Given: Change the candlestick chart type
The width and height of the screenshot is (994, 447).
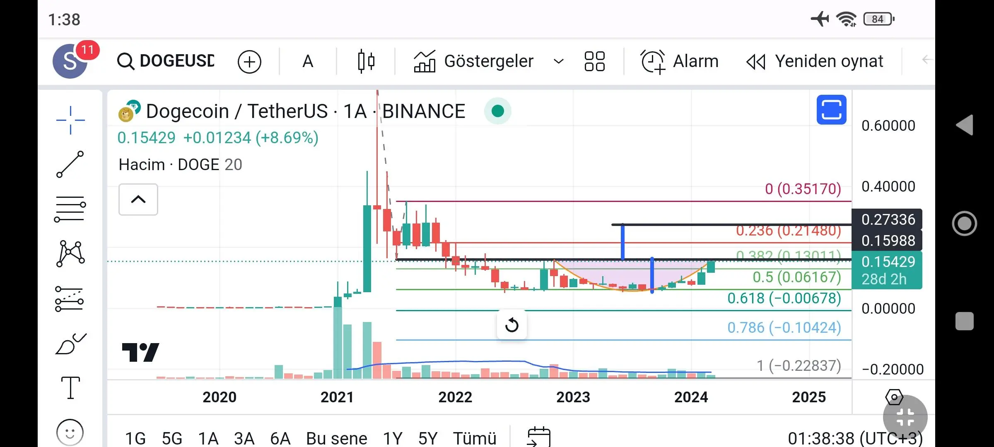Looking at the screenshot, I should (366, 61).
